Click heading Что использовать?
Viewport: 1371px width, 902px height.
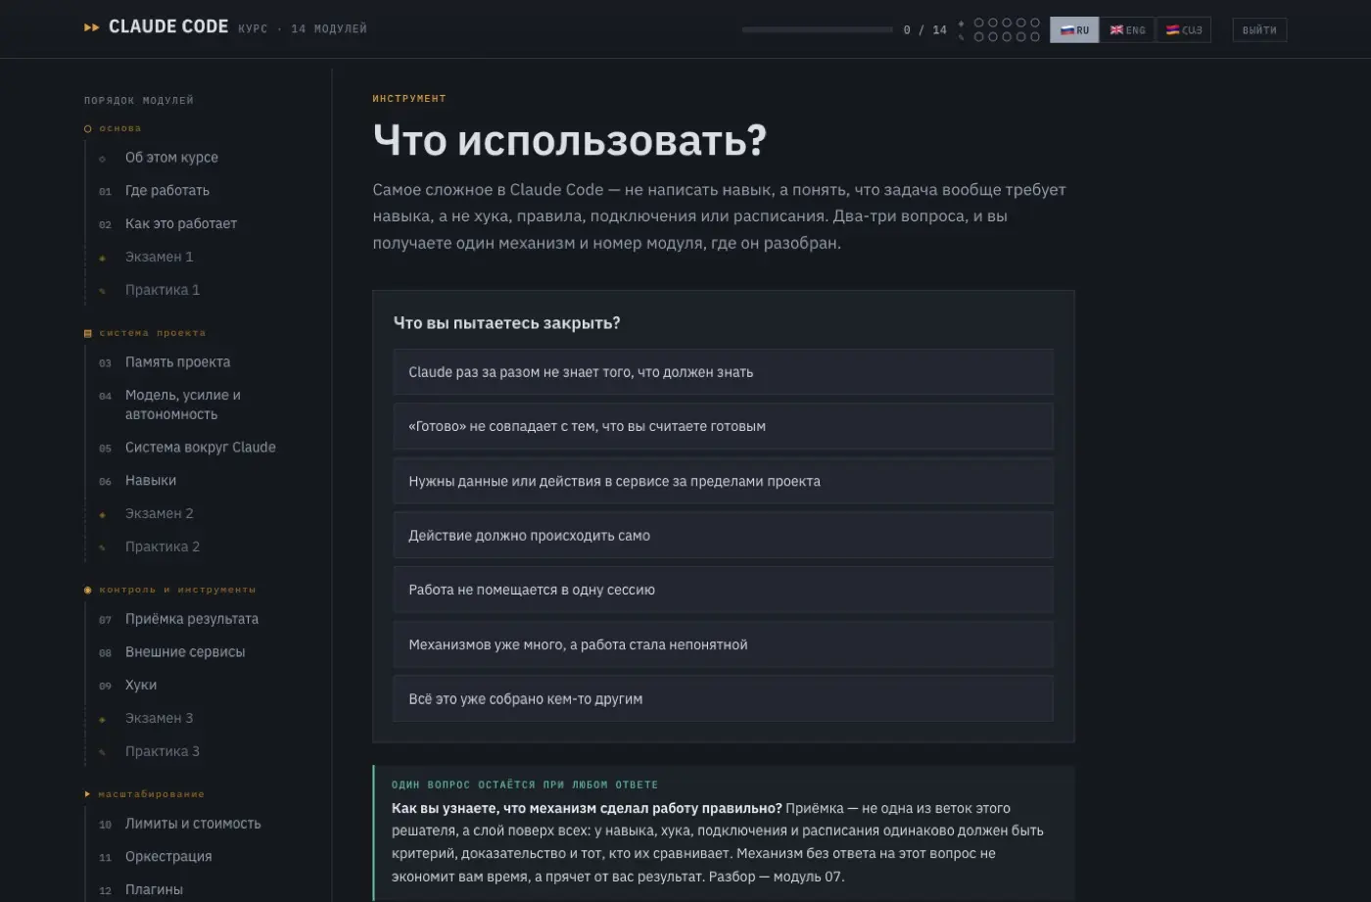(x=569, y=140)
